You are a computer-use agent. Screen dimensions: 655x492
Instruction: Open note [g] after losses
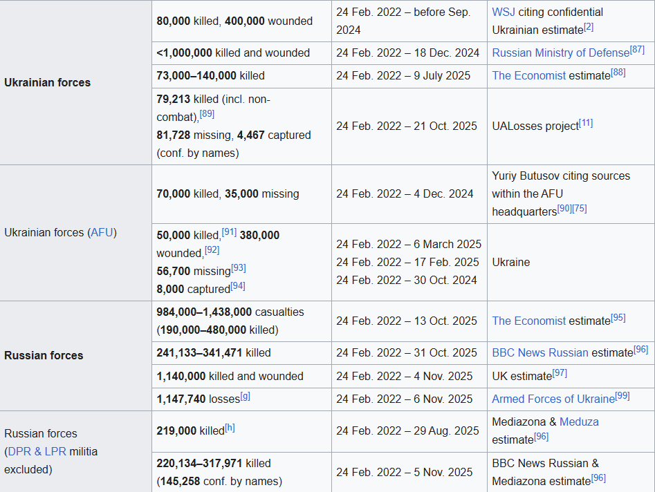click(x=246, y=396)
